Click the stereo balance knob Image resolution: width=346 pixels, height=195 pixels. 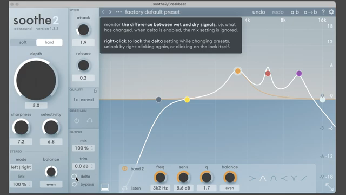tap(51, 172)
